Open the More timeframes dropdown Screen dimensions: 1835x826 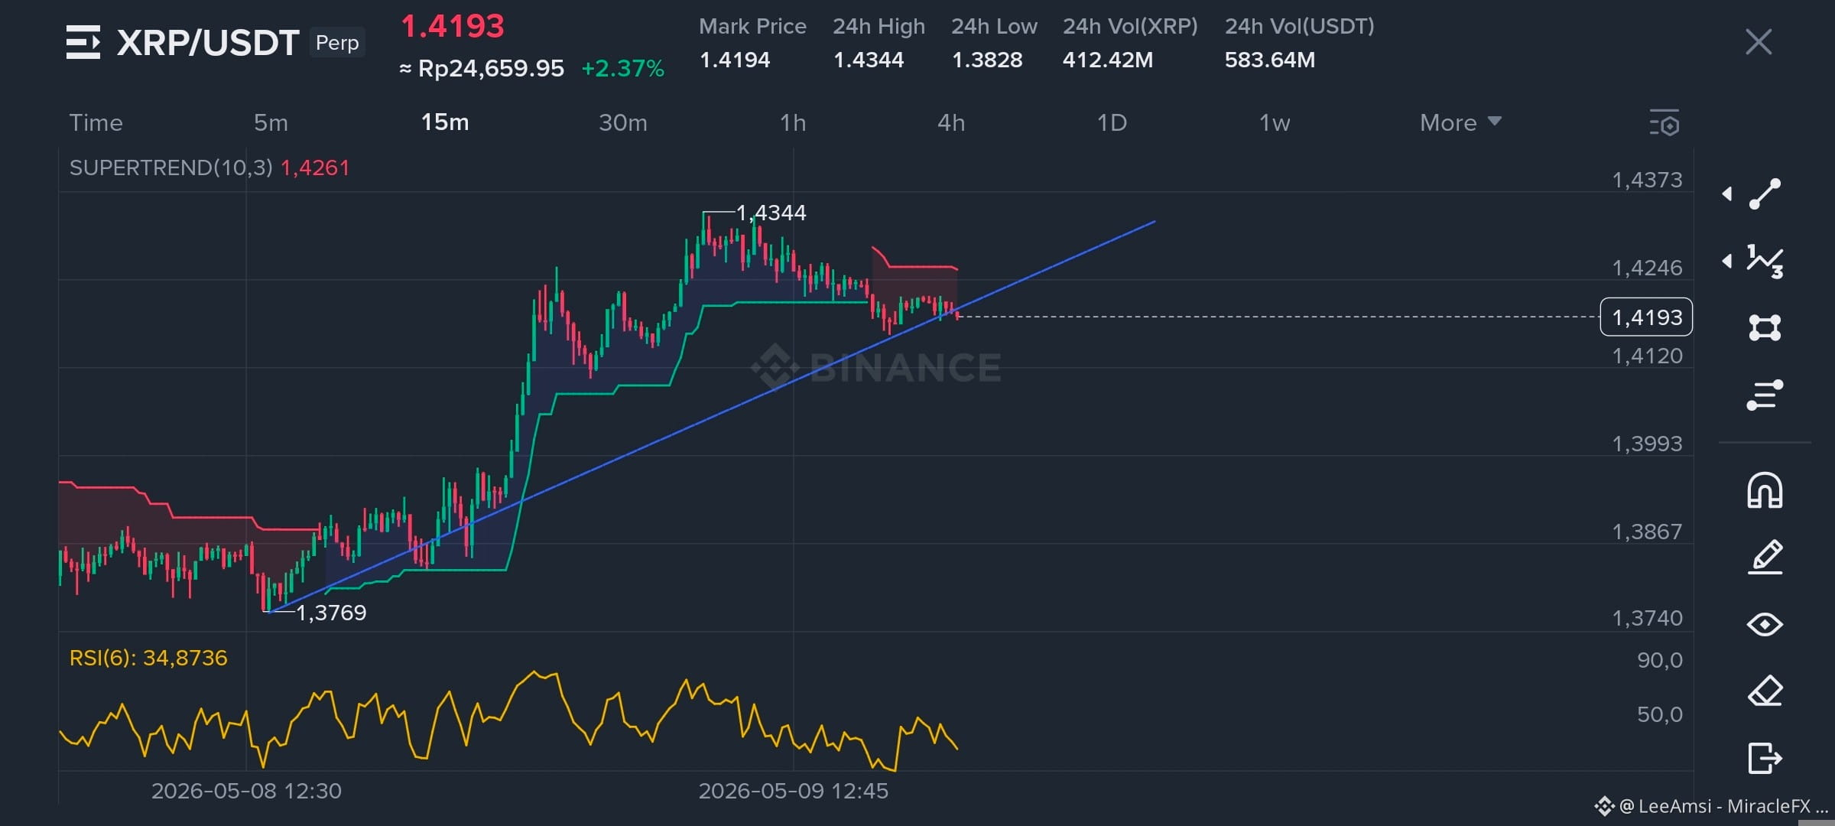(x=1460, y=122)
